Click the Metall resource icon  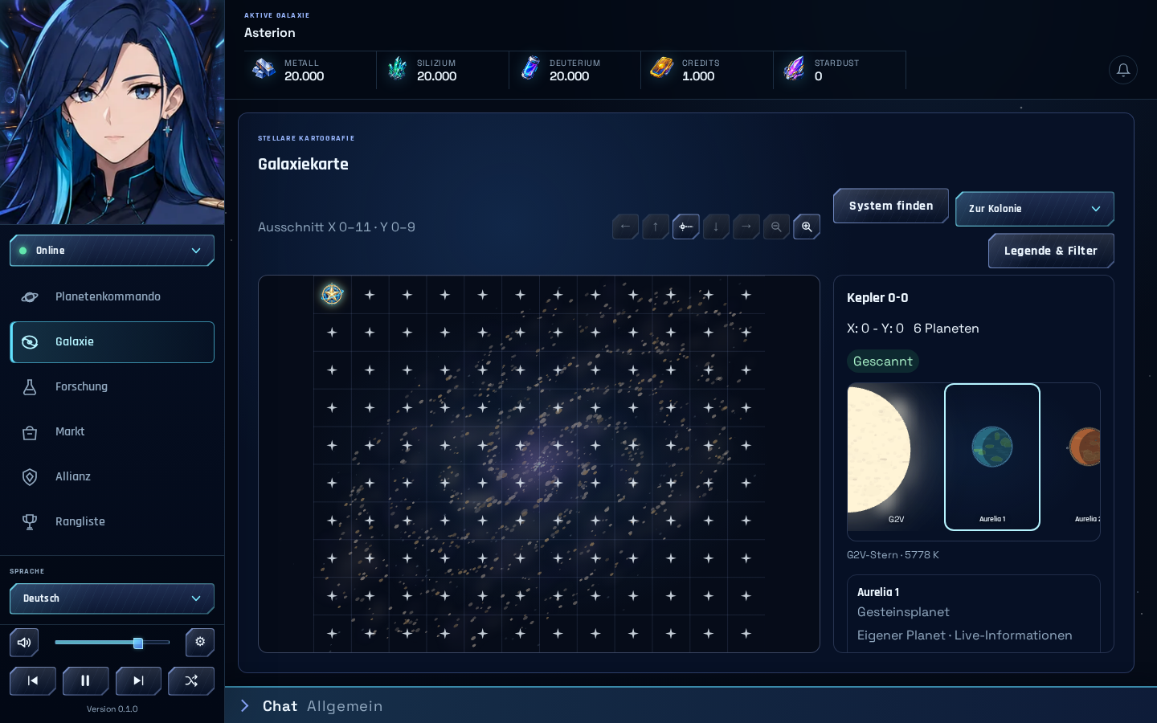(264, 69)
